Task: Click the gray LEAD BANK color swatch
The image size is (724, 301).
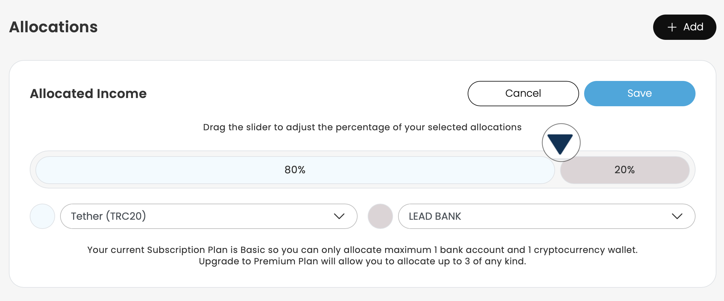Action: pyautogui.click(x=380, y=216)
